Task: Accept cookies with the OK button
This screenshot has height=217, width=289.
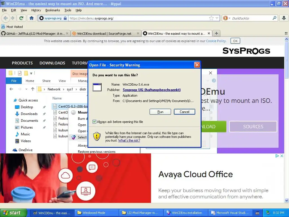Action: point(235,41)
